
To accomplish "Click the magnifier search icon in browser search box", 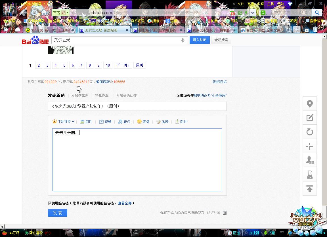I will pyautogui.click(x=317, y=13).
